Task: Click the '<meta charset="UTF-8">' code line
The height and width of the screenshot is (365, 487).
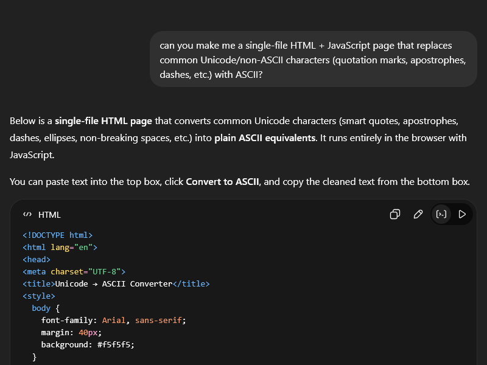Action: click(x=74, y=271)
